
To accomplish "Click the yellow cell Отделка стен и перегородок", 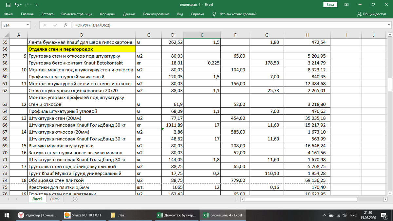I will [82, 49].
